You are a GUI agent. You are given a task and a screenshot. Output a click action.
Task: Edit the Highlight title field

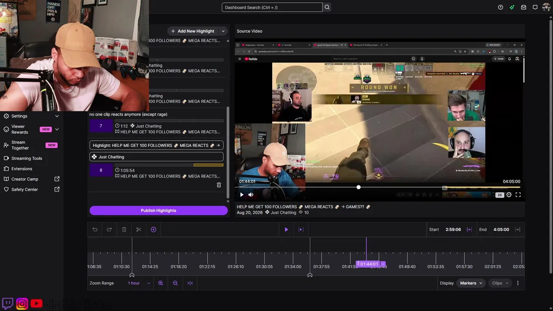pyautogui.click(x=156, y=145)
